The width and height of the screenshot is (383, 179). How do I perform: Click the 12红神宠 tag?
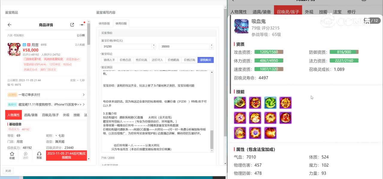[55, 64]
